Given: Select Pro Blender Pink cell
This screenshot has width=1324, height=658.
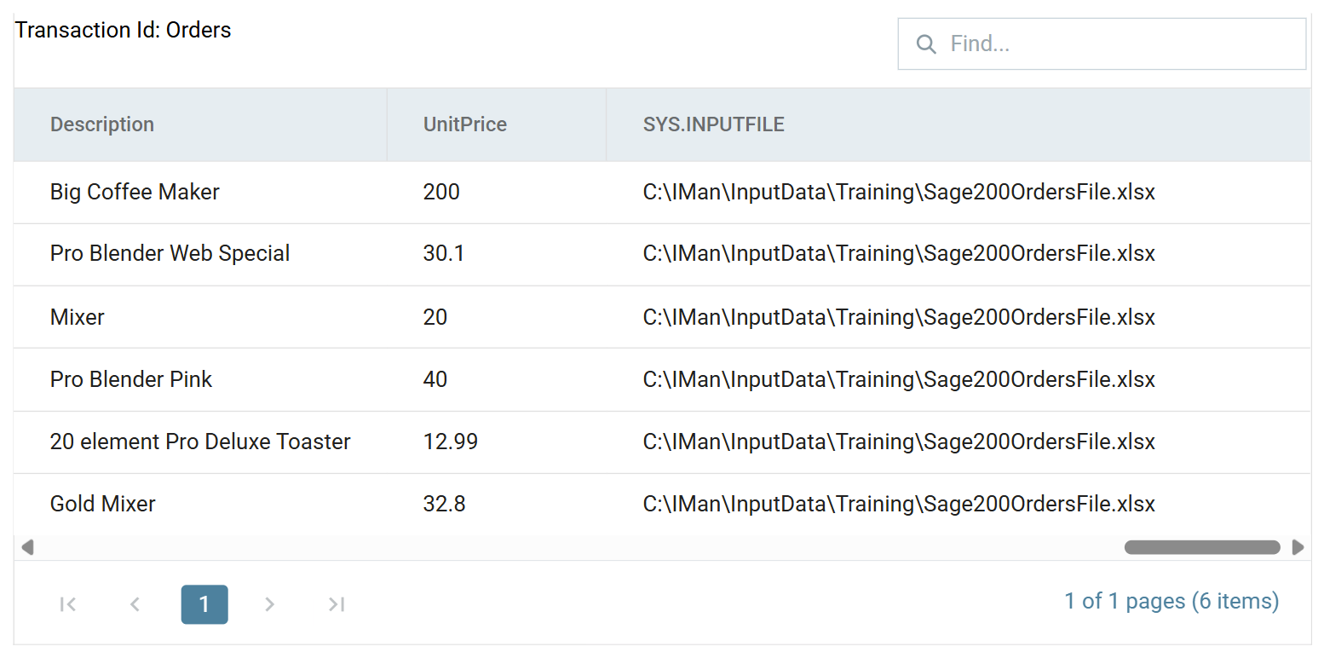Looking at the screenshot, I should (x=201, y=379).
